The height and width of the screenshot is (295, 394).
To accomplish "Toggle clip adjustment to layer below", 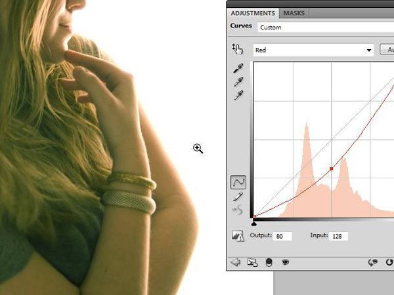I will (x=269, y=262).
